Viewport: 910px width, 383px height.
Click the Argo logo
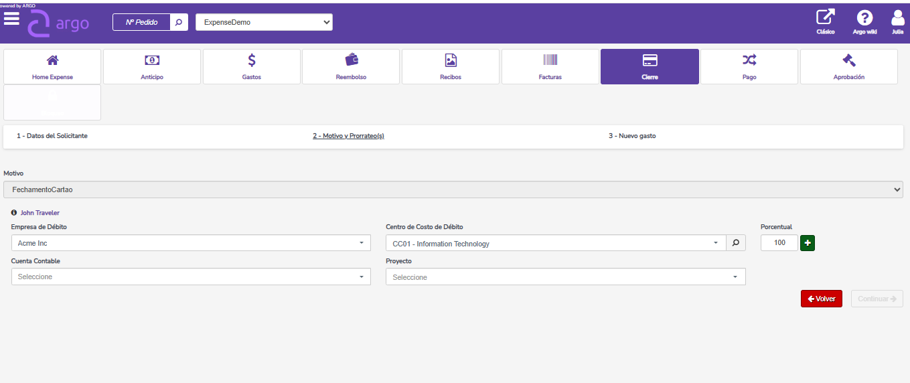(58, 23)
